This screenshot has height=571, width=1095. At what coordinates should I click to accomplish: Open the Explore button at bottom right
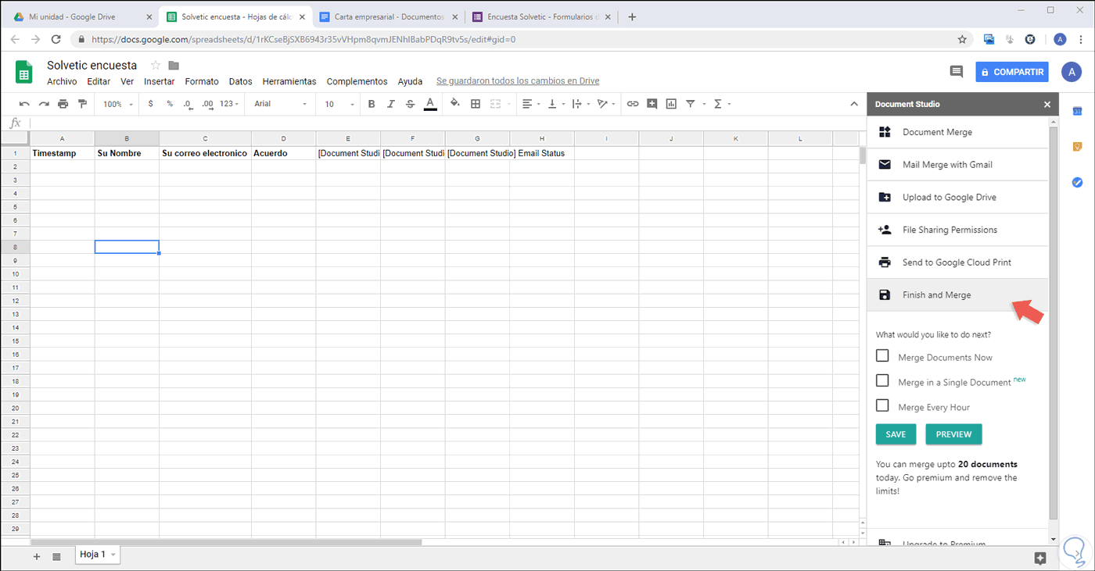[x=1039, y=558]
